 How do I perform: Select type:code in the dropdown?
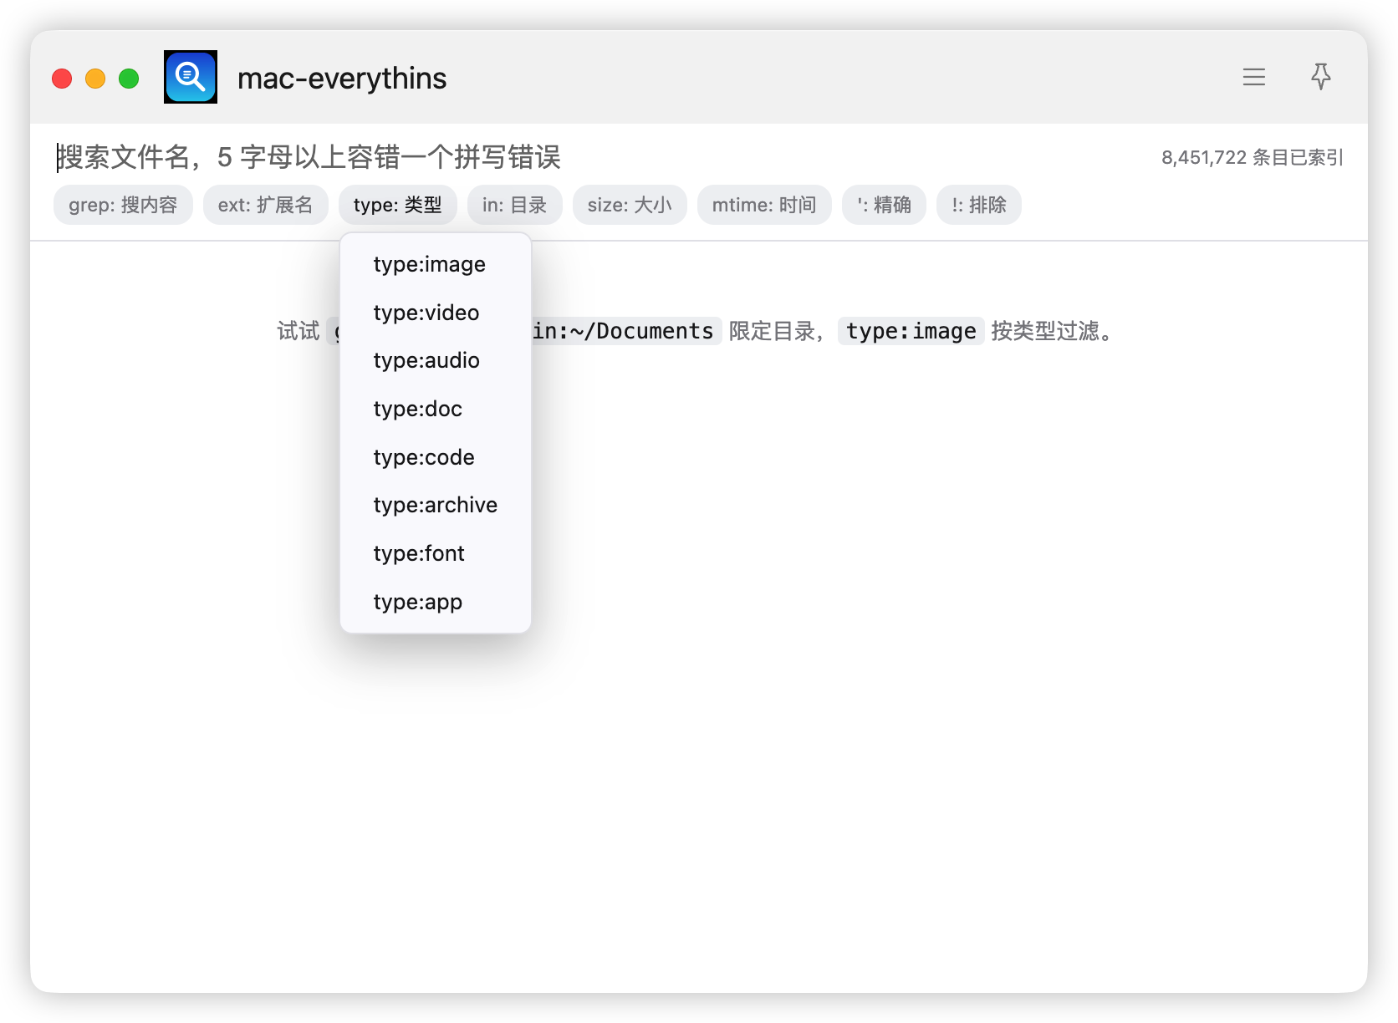coord(436,457)
